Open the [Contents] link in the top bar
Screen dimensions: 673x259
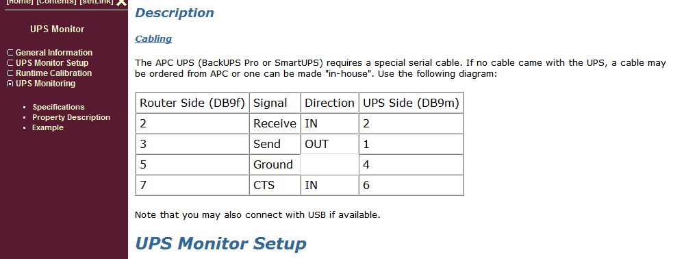pos(57,2)
